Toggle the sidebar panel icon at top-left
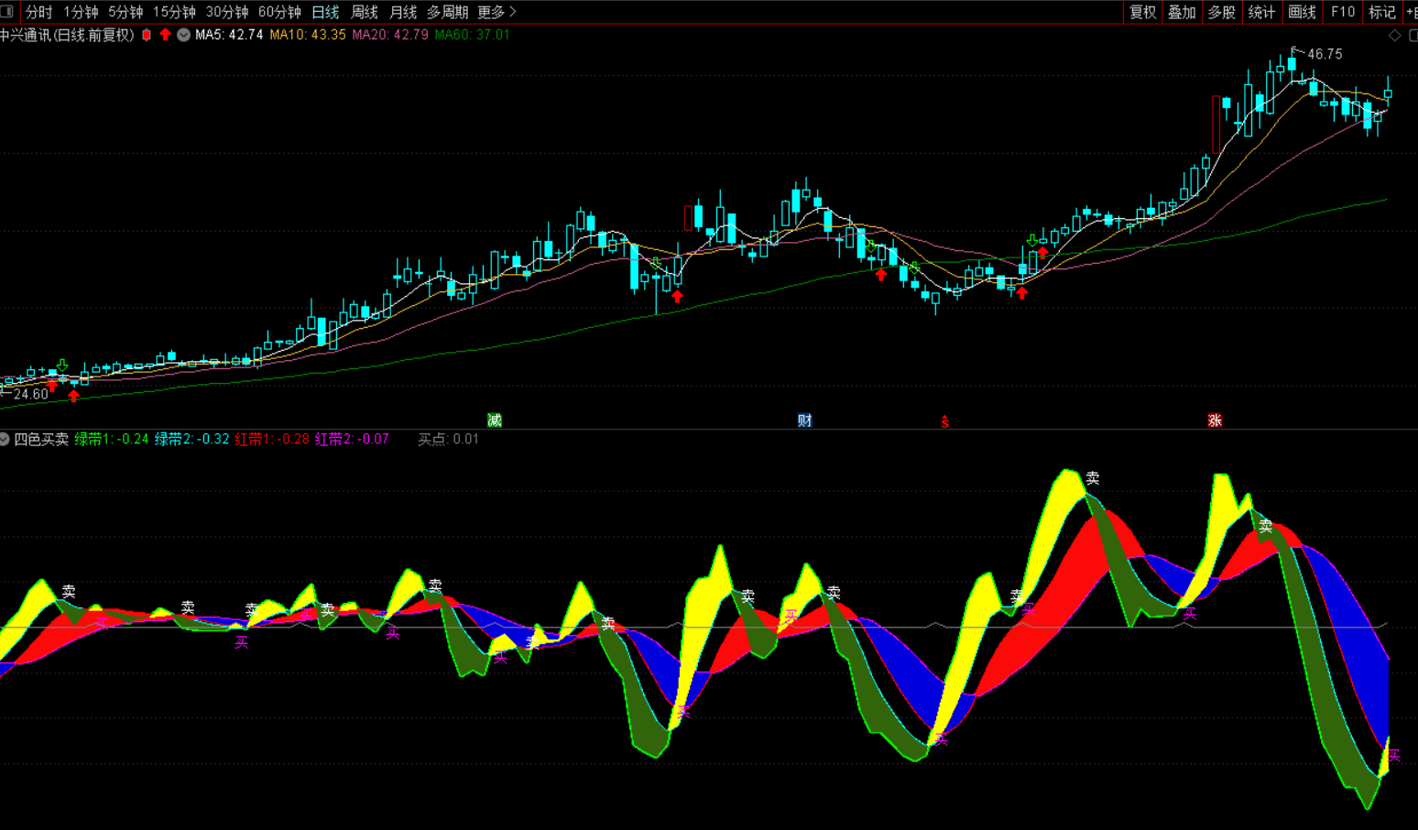Viewport: 1418px width, 830px height. click(6, 12)
